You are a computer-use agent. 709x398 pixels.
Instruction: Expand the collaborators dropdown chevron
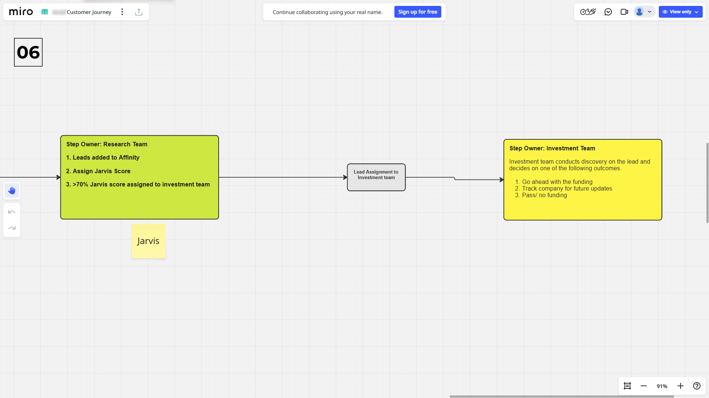click(x=650, y=12)
